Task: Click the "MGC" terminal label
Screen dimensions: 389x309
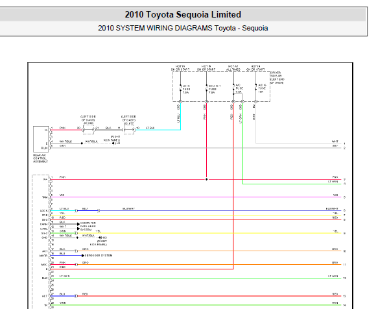Action: [44, 265]
